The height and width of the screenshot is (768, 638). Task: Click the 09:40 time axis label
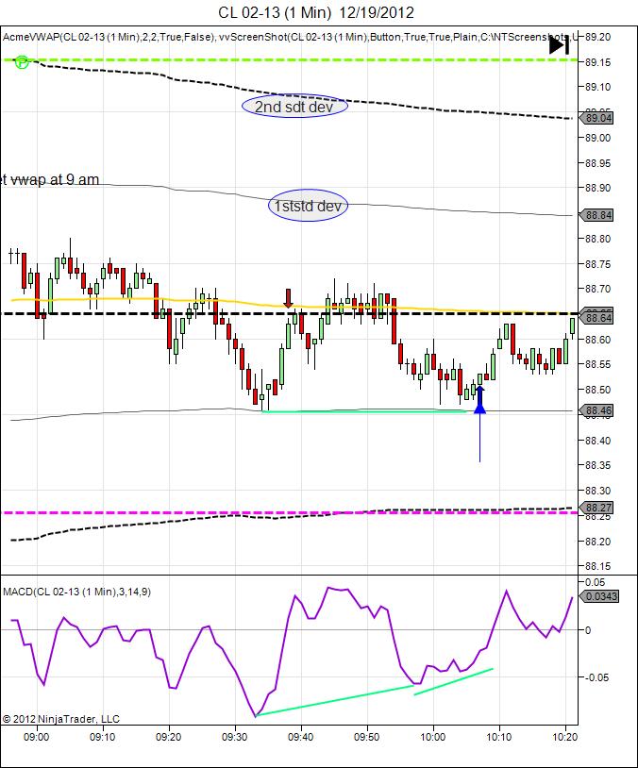[x=300, y=737]
